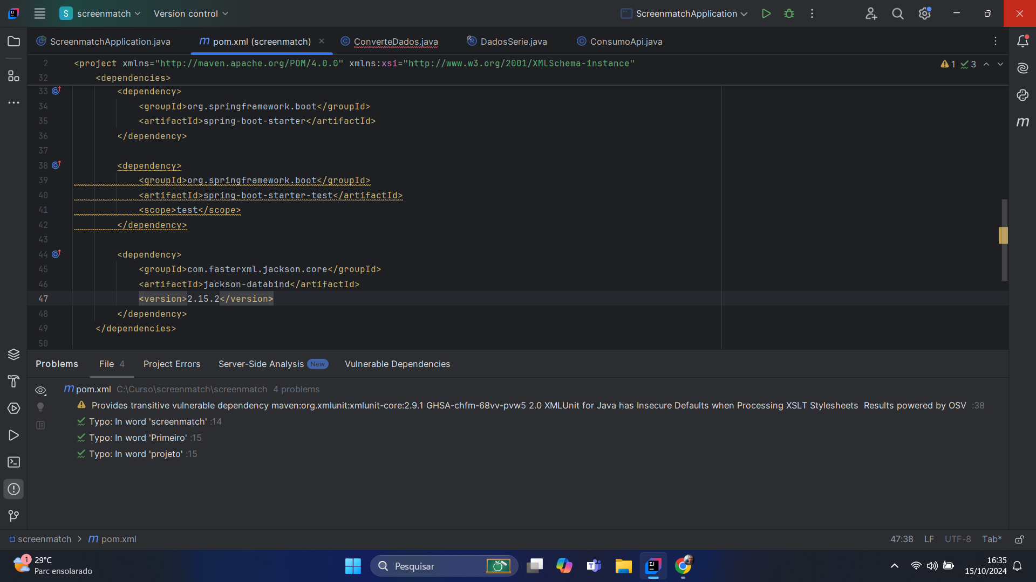Toggle the preview eye in Problems panel

pos(40,391)
